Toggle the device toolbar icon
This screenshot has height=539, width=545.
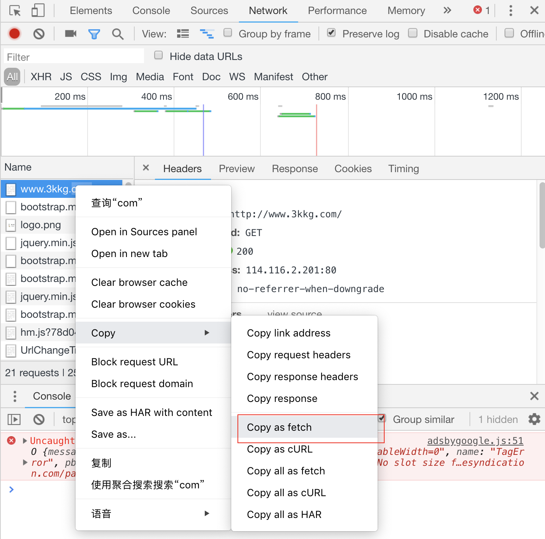(x=38, y=11)
